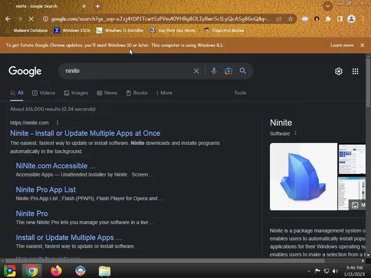Open more options beside Software label
Image resolution: width=371 pixels, height=278 pixels.
[x=296, y=133]
